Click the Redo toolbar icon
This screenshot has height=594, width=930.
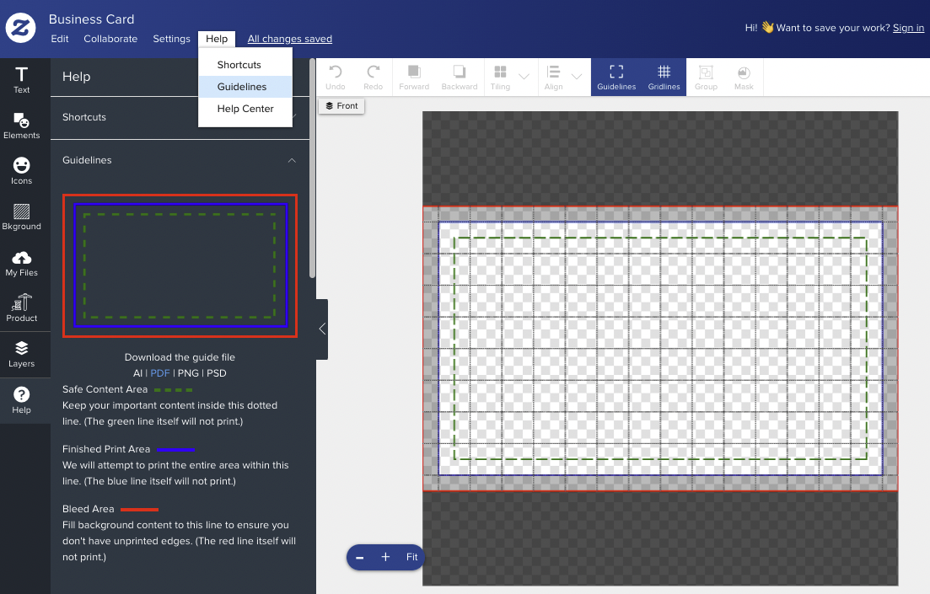(x=373, y=77)
